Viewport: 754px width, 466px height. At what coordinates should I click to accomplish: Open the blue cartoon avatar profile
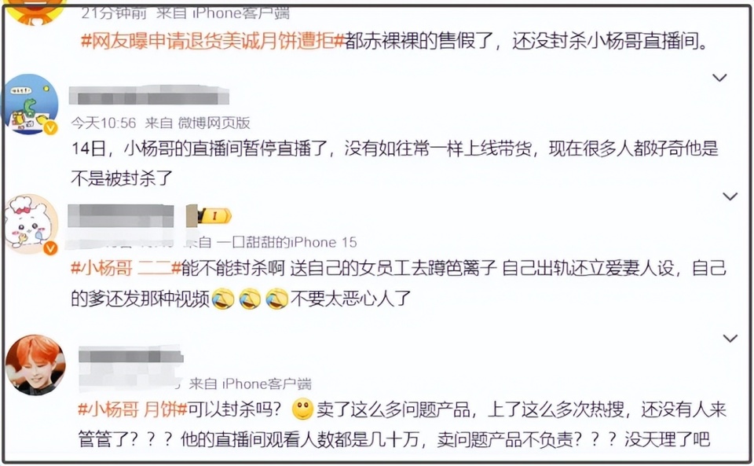[30, 104]
